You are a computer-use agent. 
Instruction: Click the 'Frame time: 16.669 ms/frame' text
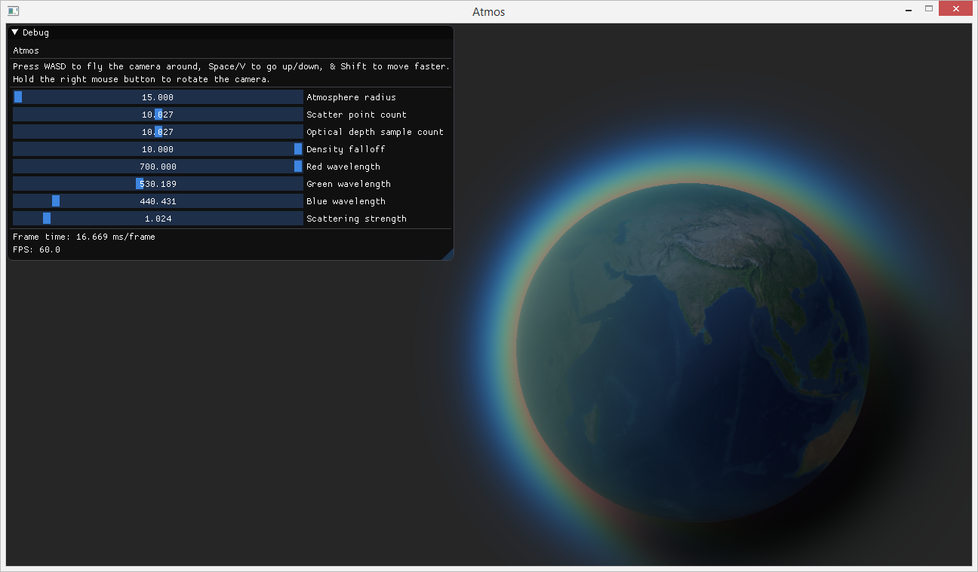(84, 237)
